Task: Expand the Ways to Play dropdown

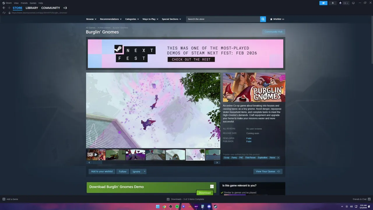Action: coord(150,19)
